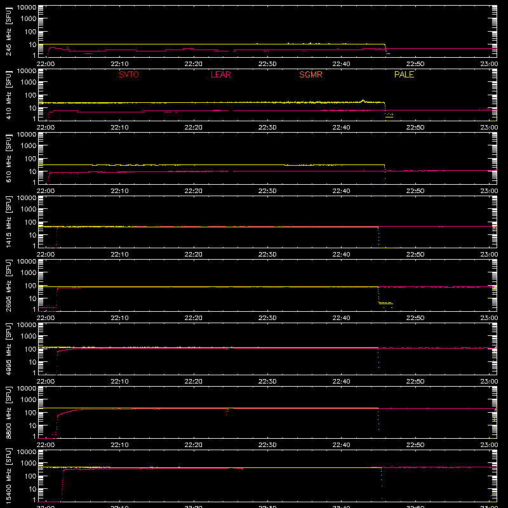Click the 100 y-axis value on 2695 MHz panel

click(x=29, y=286)
